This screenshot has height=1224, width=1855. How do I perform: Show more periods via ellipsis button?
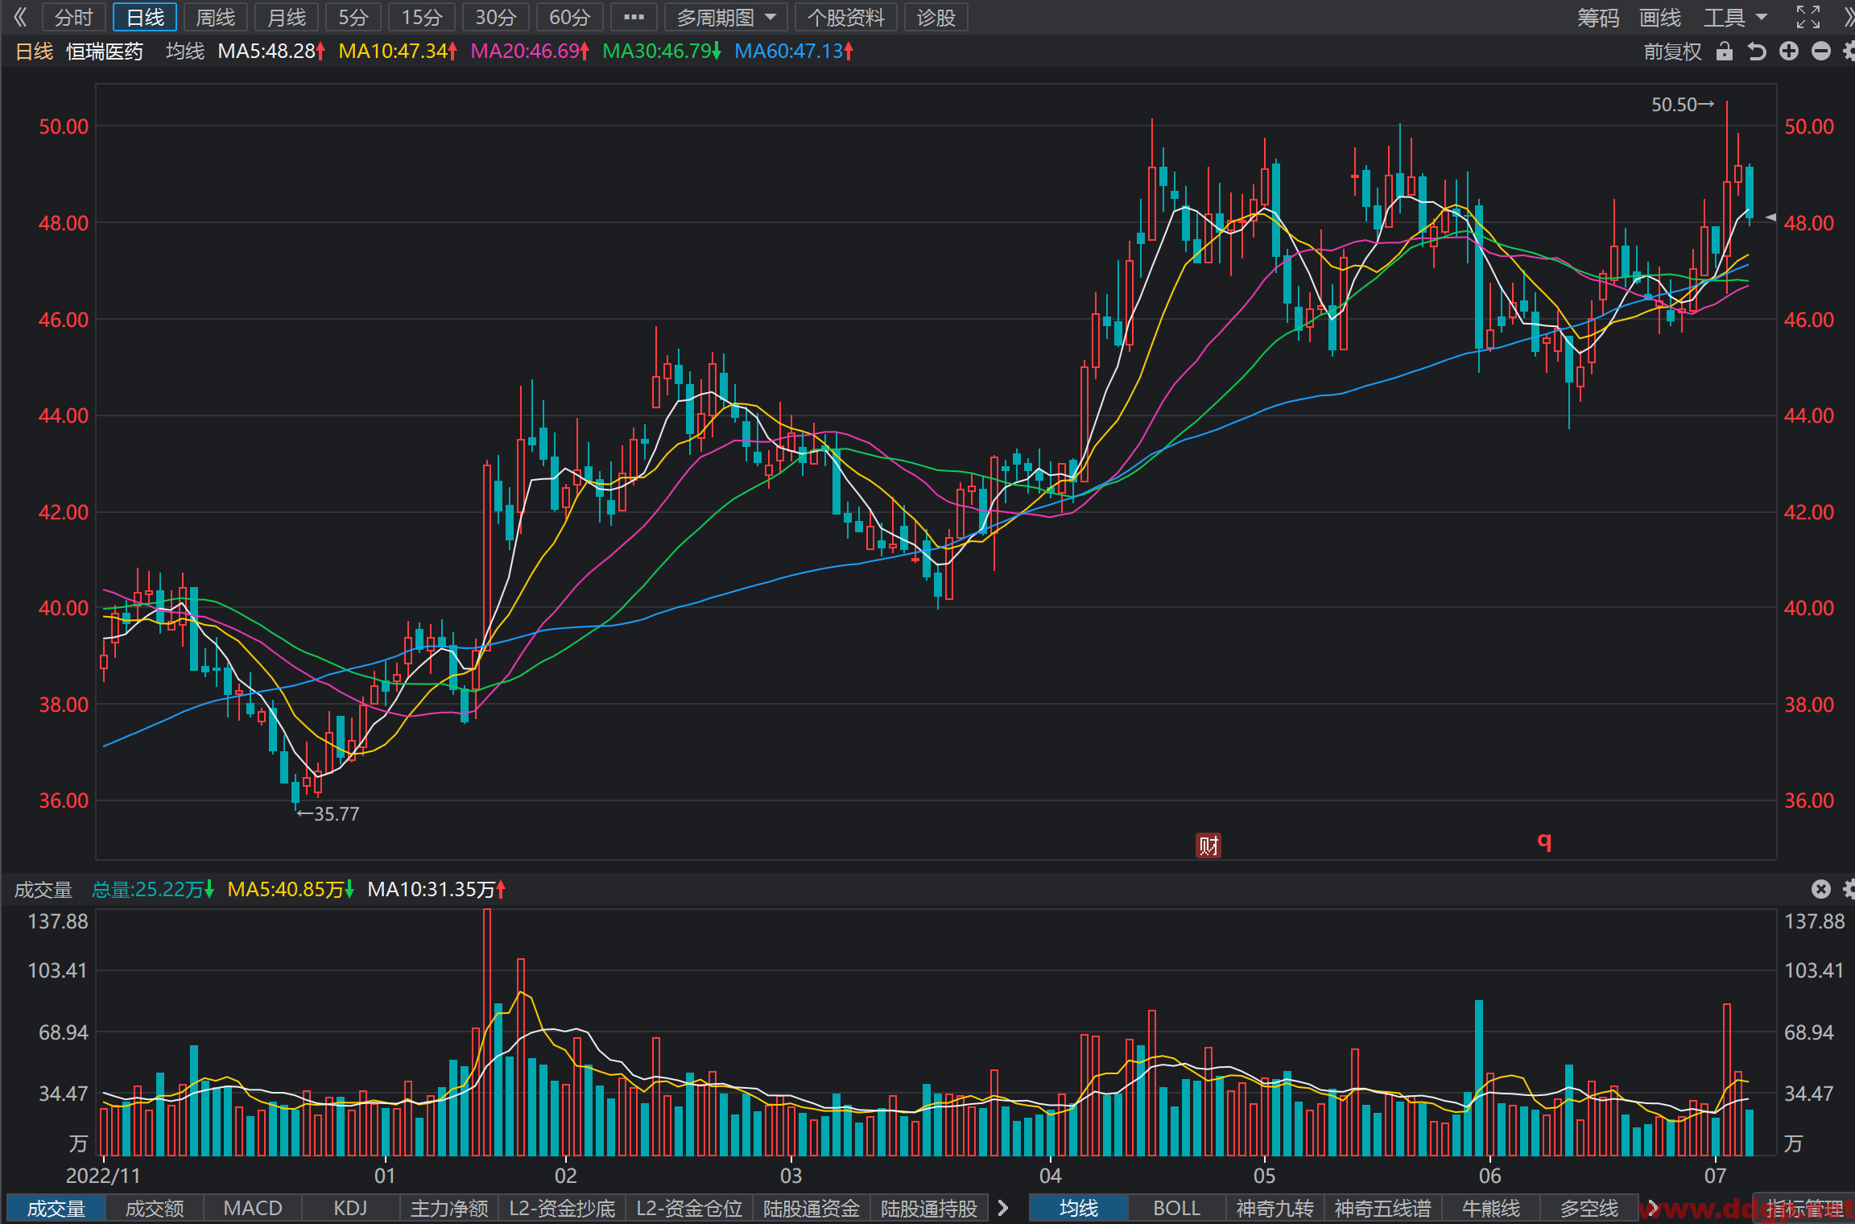point(634,17)
